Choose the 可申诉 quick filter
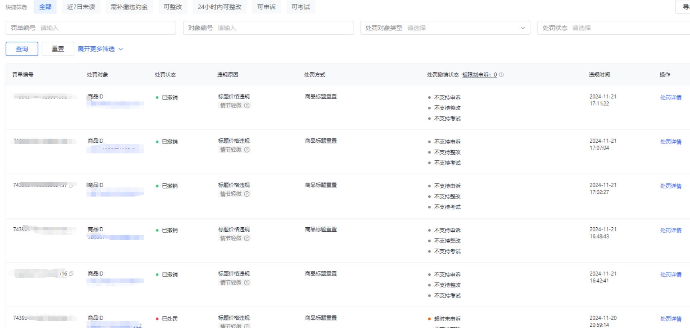 point(266,7)
